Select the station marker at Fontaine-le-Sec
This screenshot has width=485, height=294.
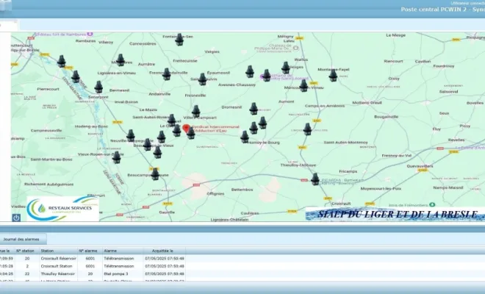[x=179, y=40]
